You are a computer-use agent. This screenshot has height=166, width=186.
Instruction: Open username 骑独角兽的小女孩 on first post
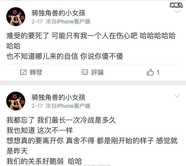pos(58,13)
